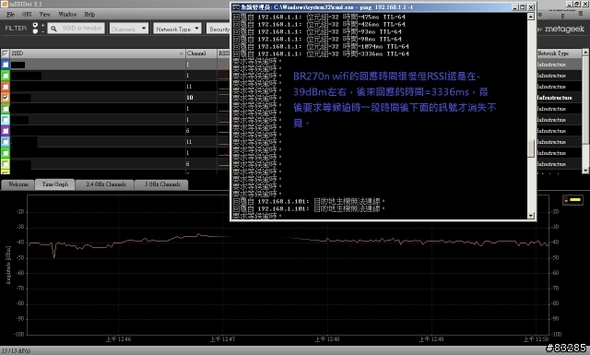Click the 13 / 13 AP(s) status text
This screenshot has width=590, height=355.
(17, 351)
